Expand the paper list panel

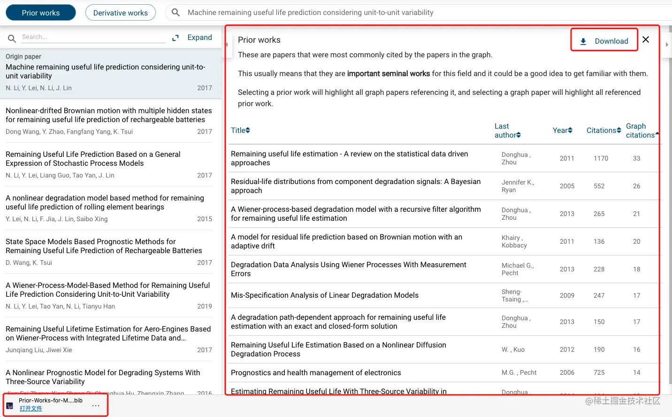tap(199, 38)
